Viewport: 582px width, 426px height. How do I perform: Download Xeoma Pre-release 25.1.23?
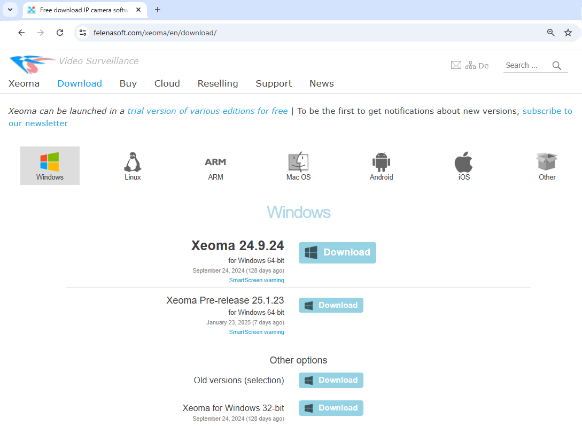coord(331,305)
